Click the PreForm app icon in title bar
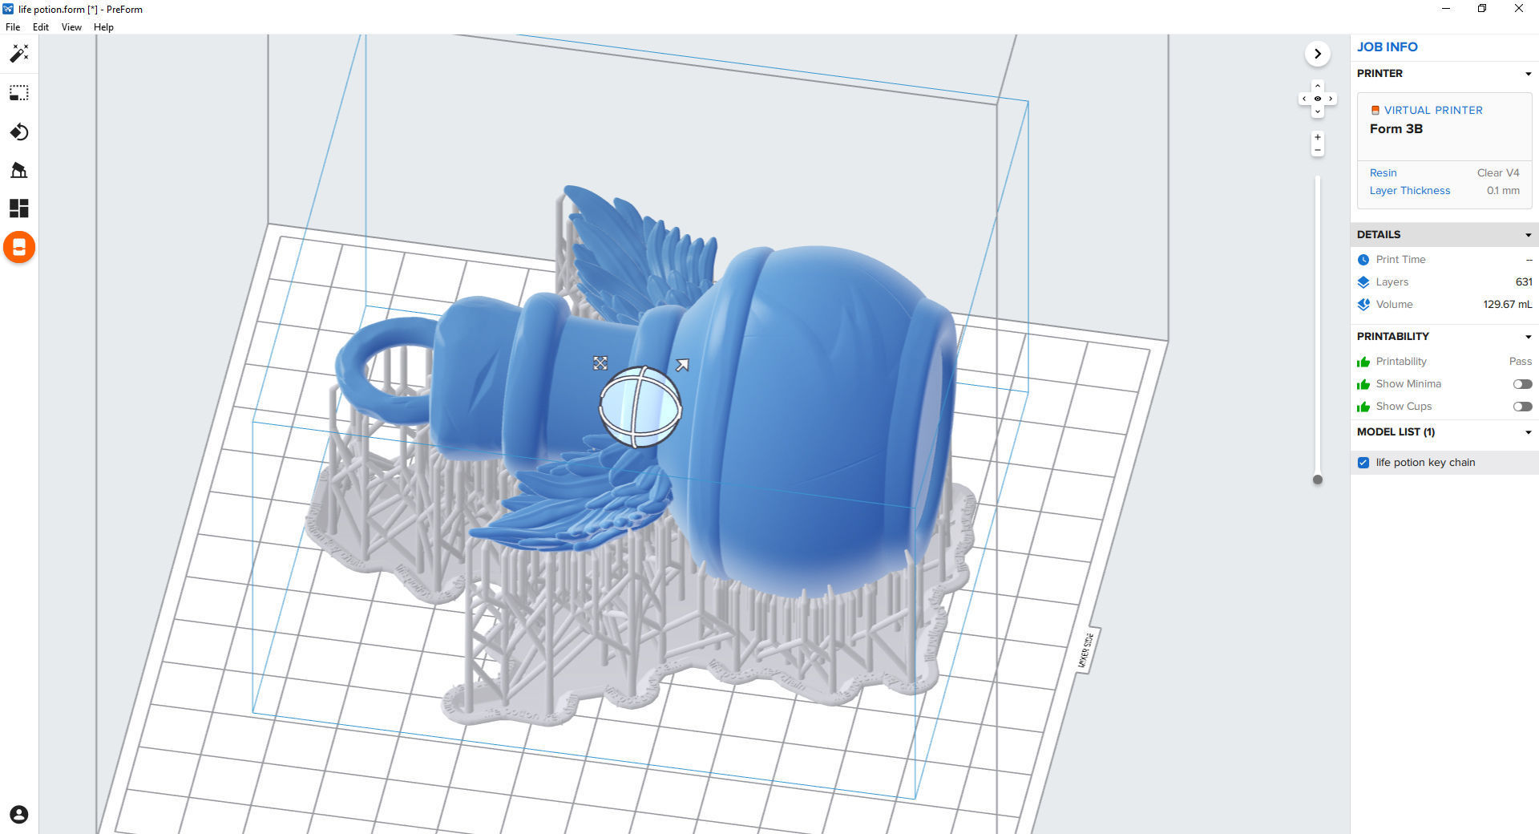The height and width of the screenshot is (834, 1539). (8, 9)
